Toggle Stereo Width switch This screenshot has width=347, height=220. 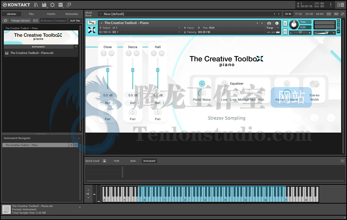[315, 84]
